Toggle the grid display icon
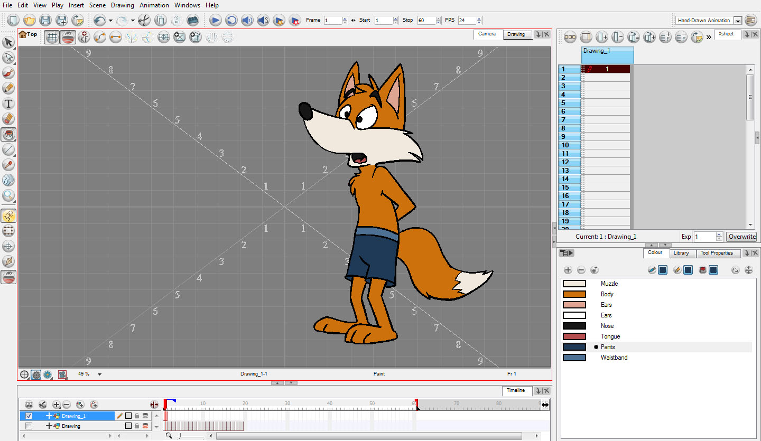 click(51, 37)
